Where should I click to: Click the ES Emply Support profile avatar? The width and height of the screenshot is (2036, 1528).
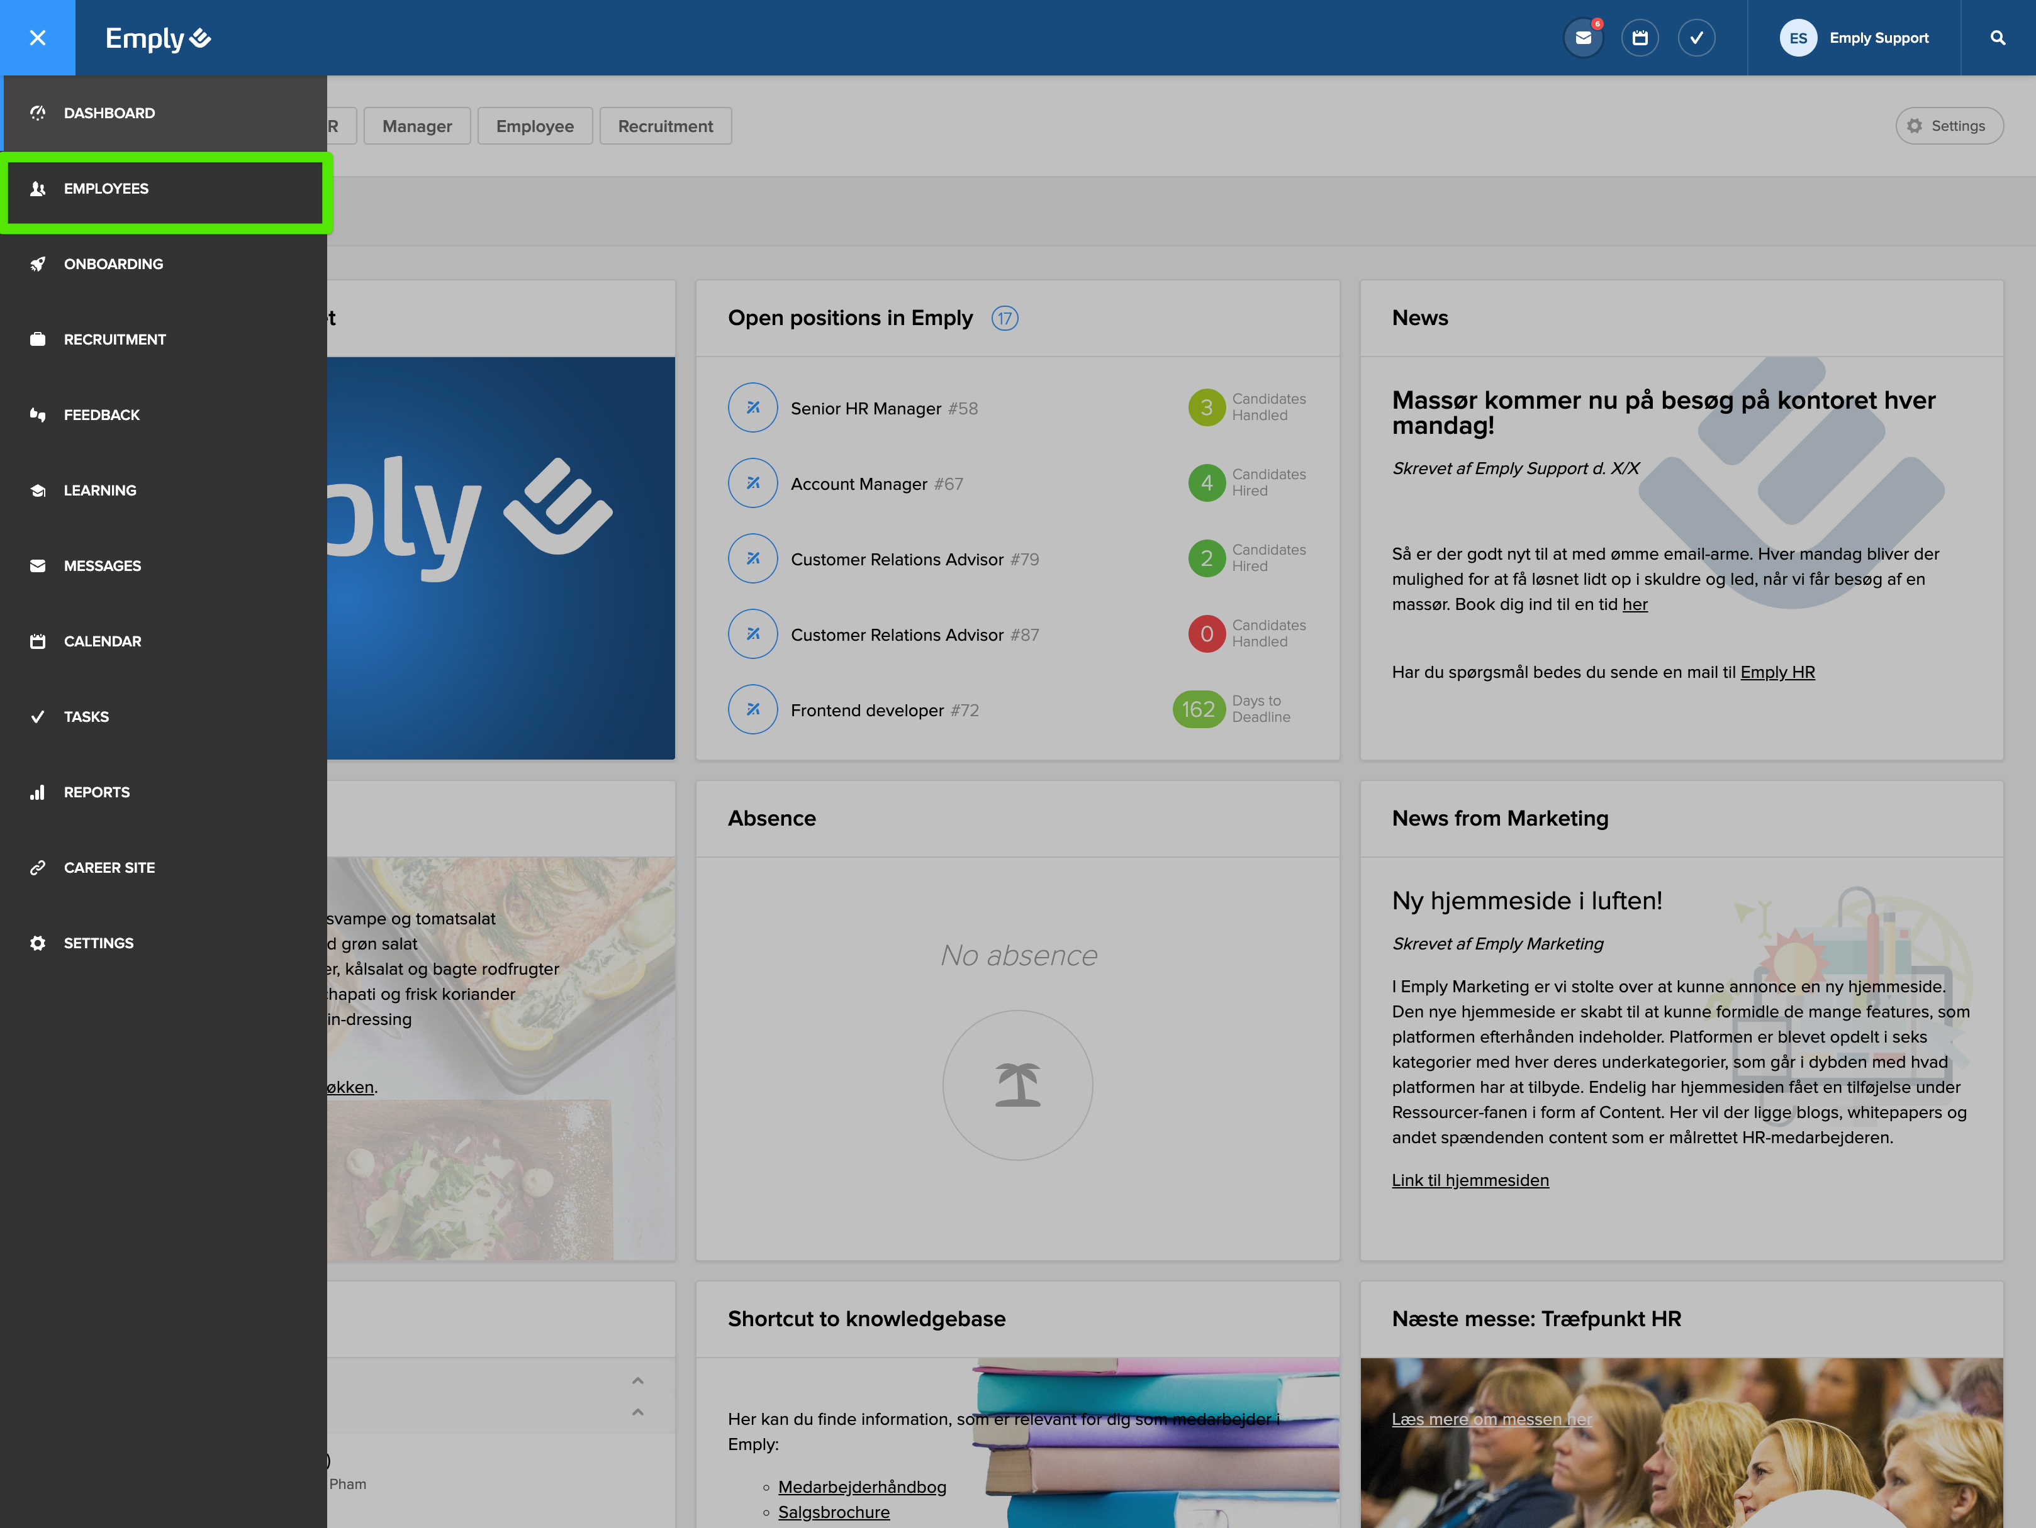1799,38
